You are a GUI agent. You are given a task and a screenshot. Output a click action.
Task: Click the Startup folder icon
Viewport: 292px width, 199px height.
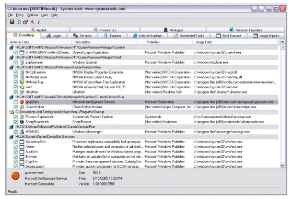click(x=11, y=112)
